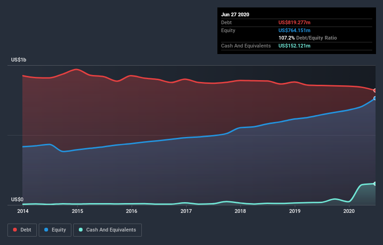Click the 2014 x-axis label
The width and height of the screenshot is (383, 245).
tap(23, 211)
